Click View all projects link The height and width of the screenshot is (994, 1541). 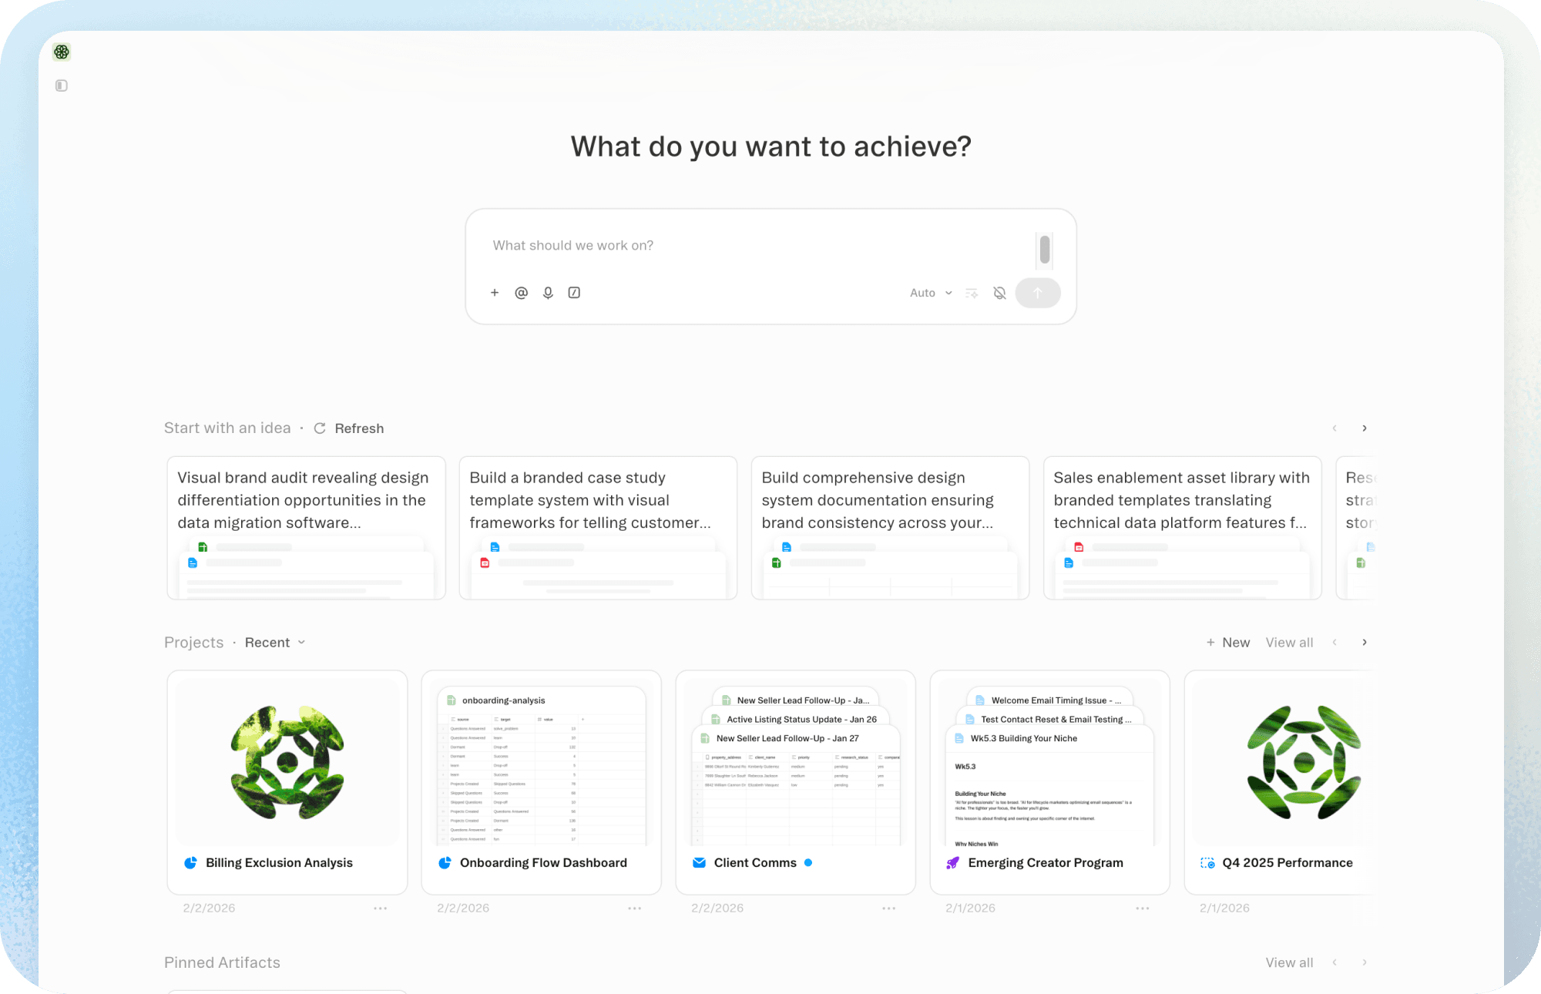tap(1289, 643)
